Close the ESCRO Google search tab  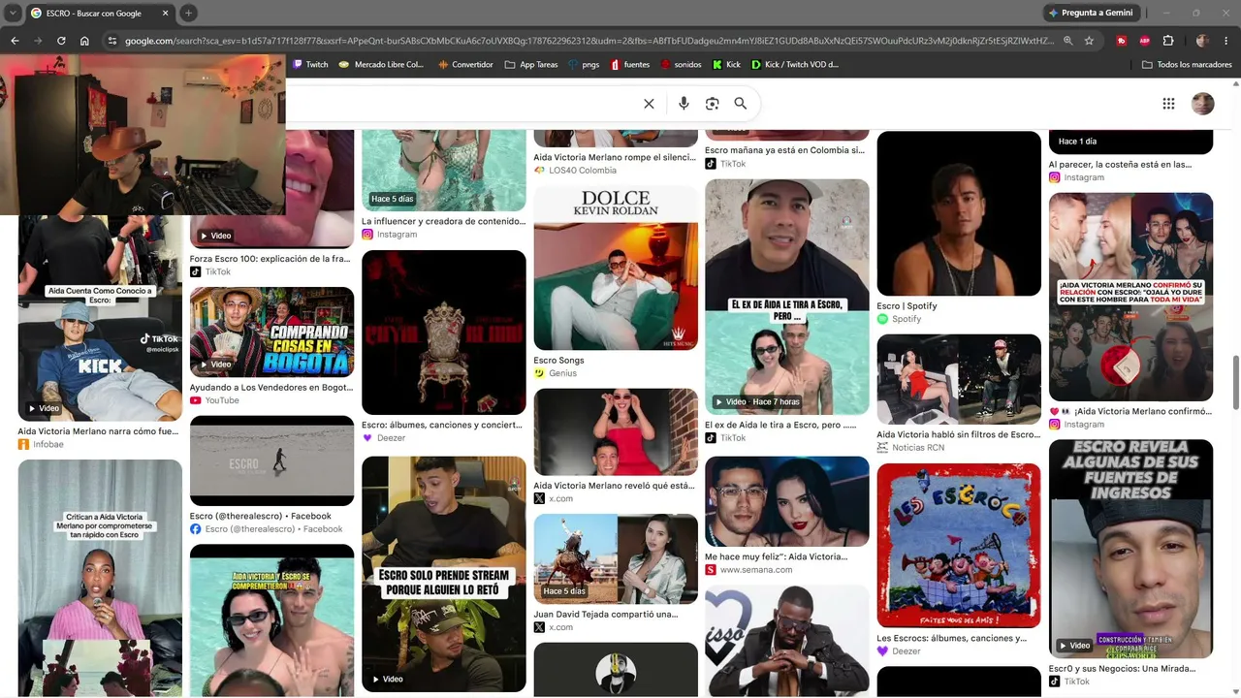[x=165, y=13]
